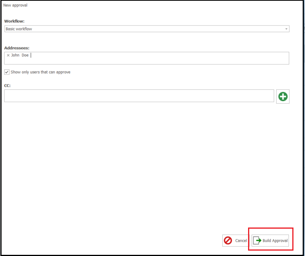
Task: Uncheck Show only users that can approve
Action: click(7, 72)
